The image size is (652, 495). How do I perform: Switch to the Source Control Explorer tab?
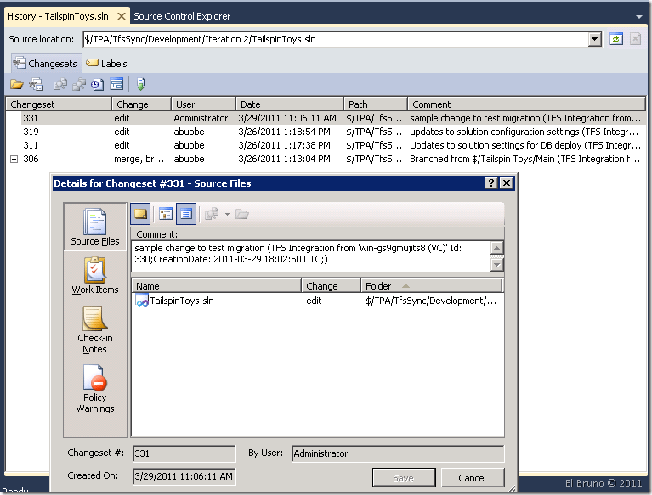pyautogui.click(x=182, y=15)
